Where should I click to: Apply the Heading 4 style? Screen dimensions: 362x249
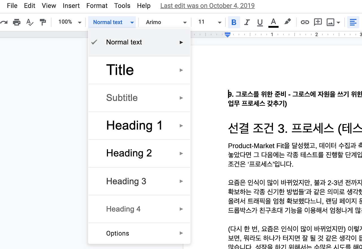[139, 209]
